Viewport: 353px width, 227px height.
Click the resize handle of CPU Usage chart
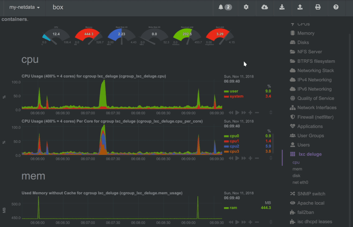[x=271, y=112]
